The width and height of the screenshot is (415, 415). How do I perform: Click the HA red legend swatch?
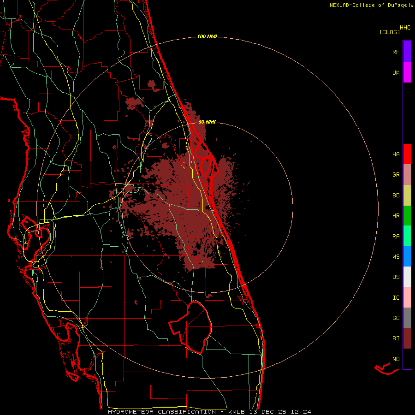[407, 154]
